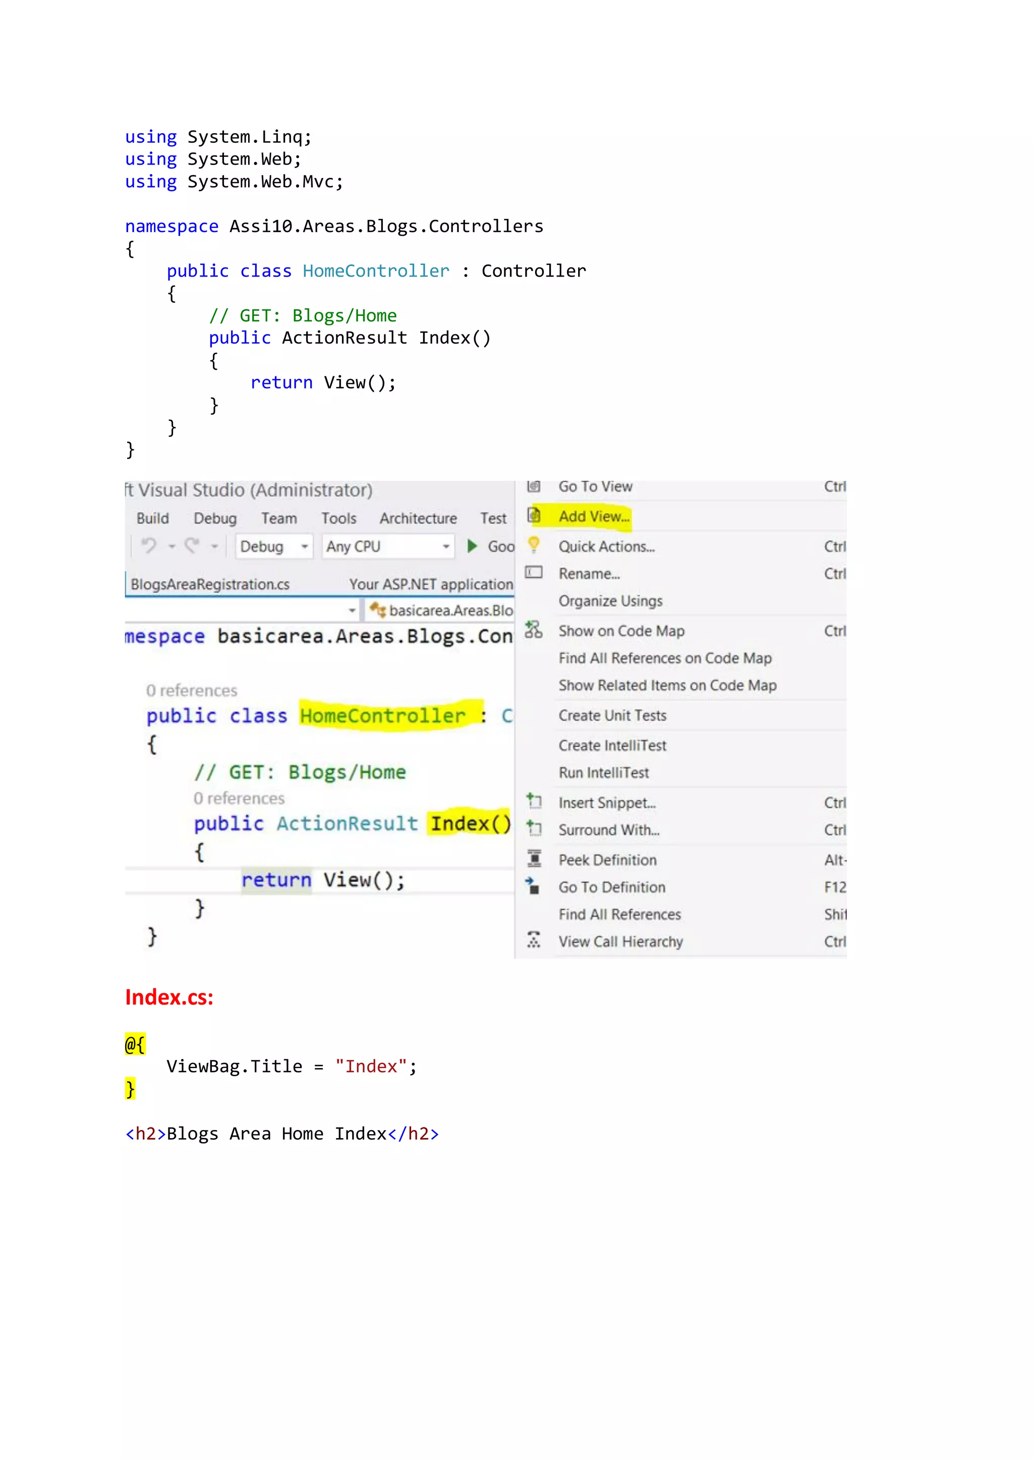Screen dimensions: 1033x1461
Task: Click the basicarea.Areas.Blogs namespace line in editor
Action: tap(319, 636)
